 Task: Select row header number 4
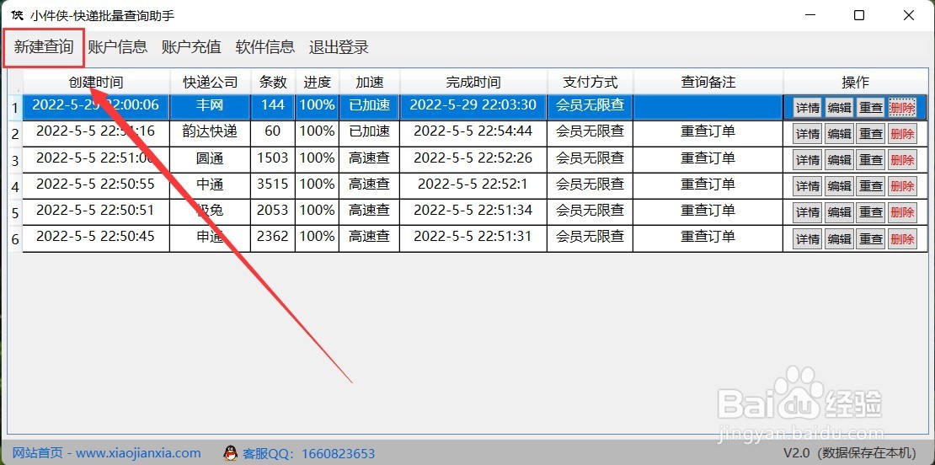(x=15, y=187)
